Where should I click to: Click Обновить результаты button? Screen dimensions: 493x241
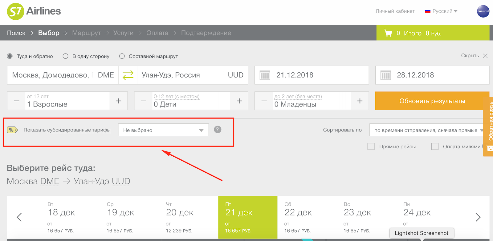[x=432, y=101]
